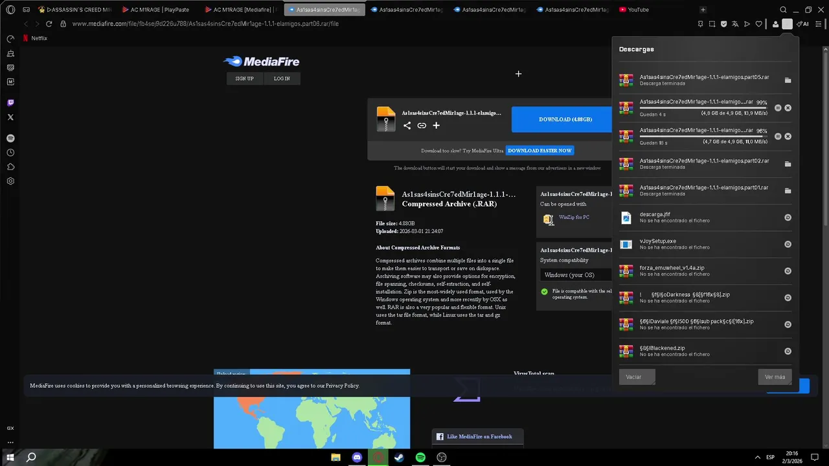Show part01.rar in its folder
829x466 pixels.
coord(788,191)
